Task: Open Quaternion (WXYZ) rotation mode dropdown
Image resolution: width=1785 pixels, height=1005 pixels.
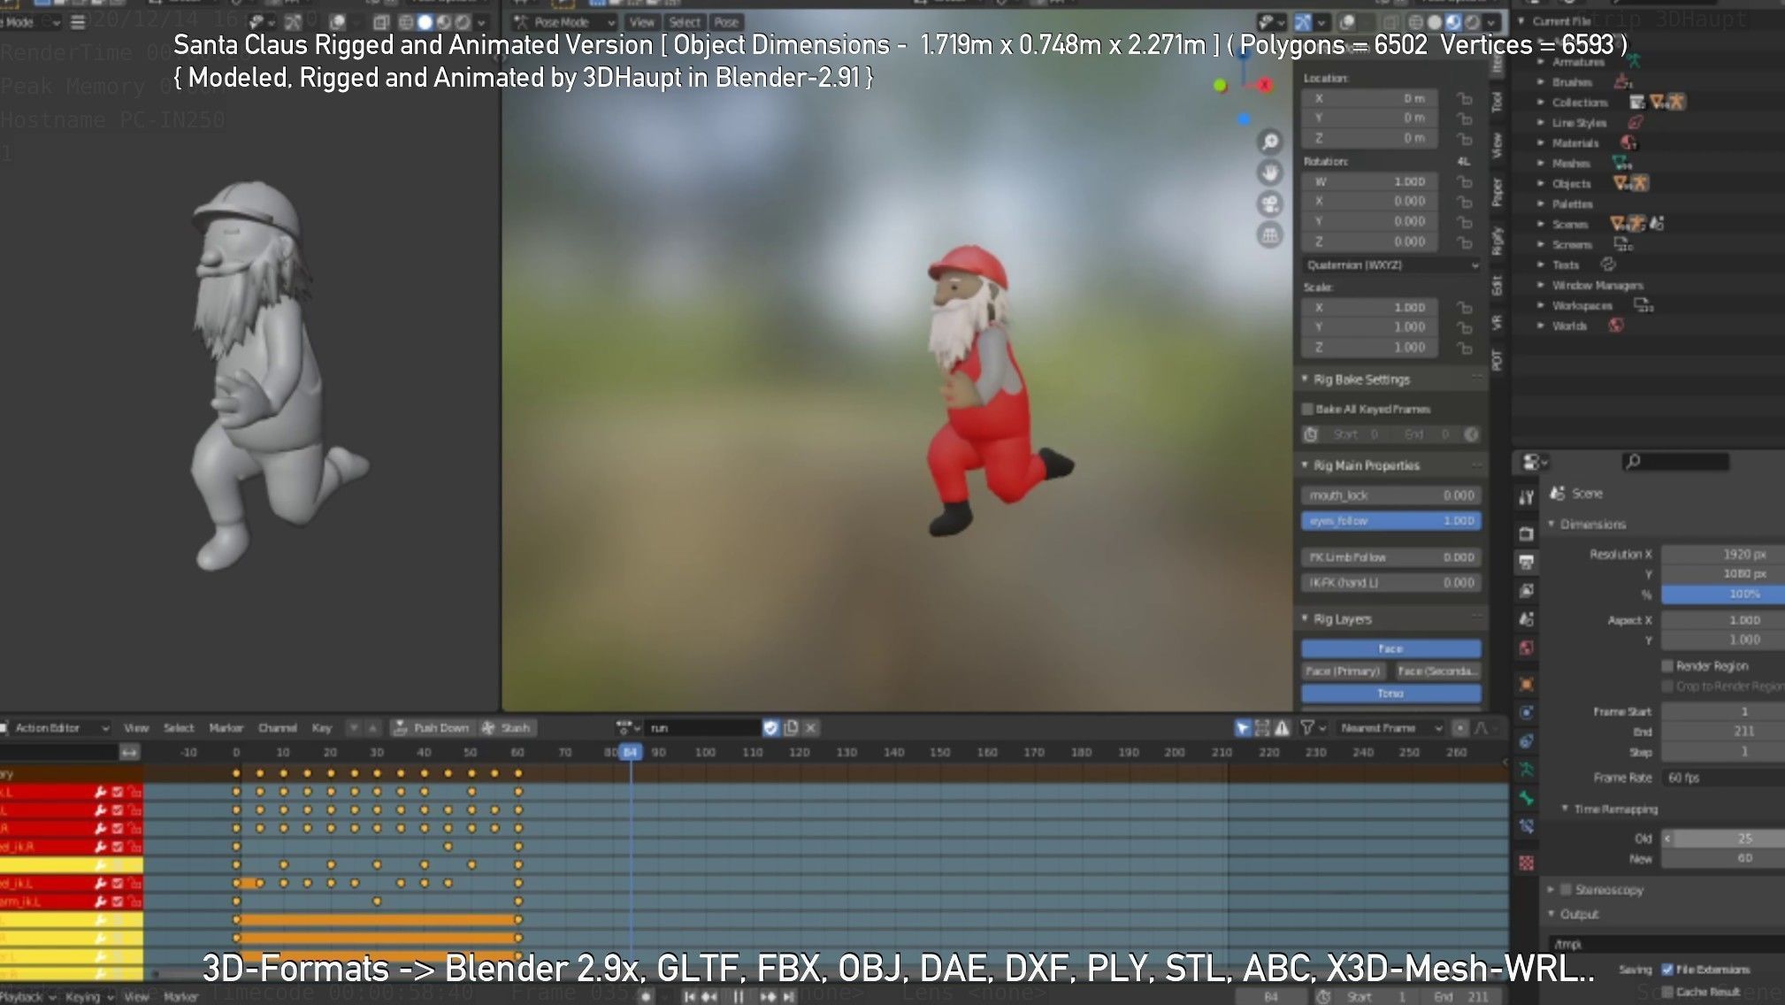Action: (1392, 265)
